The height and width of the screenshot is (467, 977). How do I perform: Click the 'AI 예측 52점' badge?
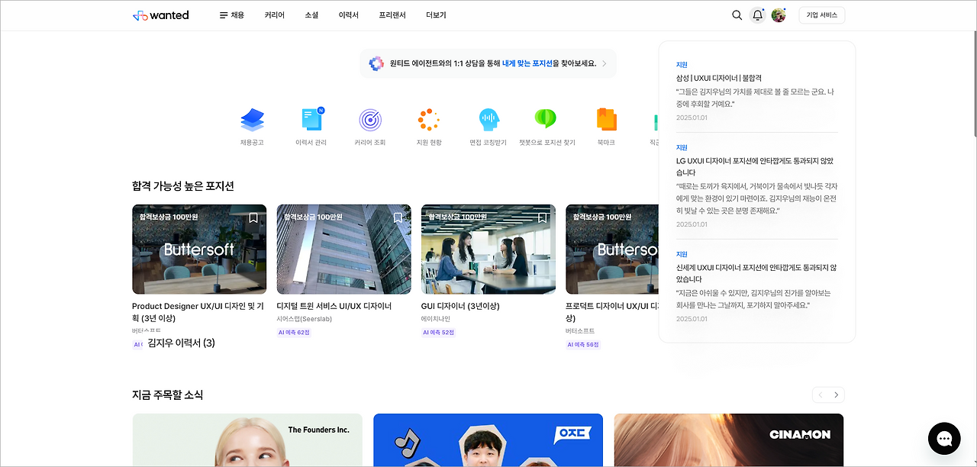[x=438, y=333]
